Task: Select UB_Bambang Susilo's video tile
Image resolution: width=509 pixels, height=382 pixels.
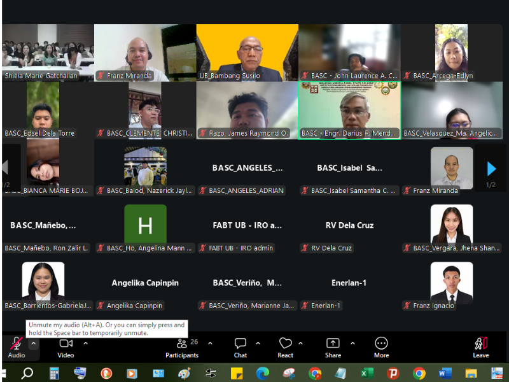Action: [x=248, y=53]
